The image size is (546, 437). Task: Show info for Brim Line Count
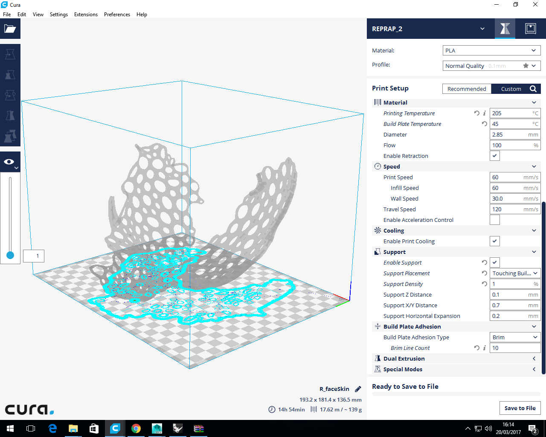485,348
